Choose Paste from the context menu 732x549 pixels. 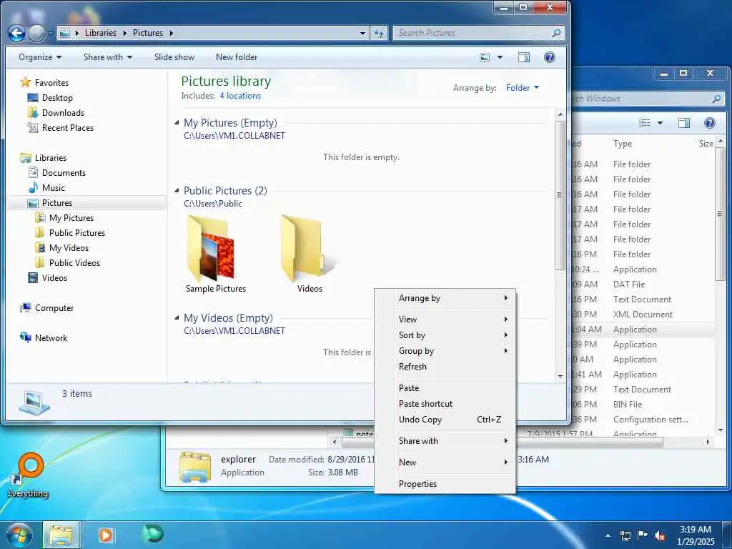pos(445,388)
